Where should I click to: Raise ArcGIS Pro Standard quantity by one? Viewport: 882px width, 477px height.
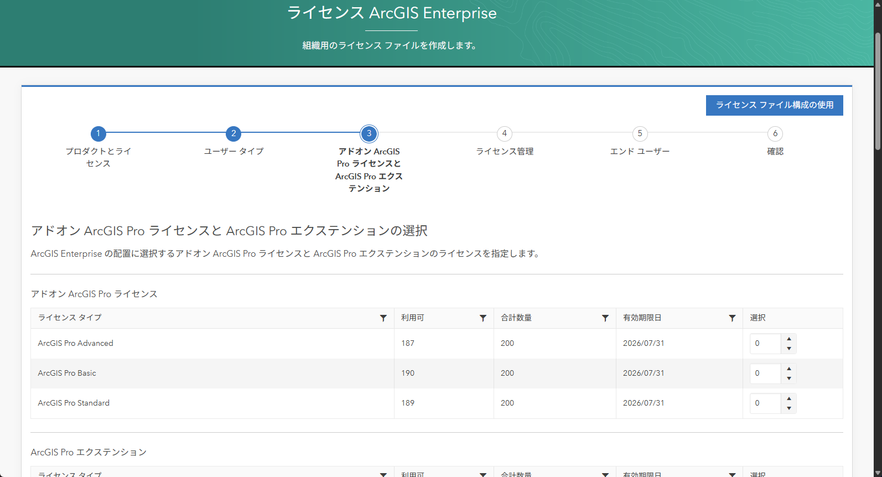pyautogui.click(x=788, y=398)
